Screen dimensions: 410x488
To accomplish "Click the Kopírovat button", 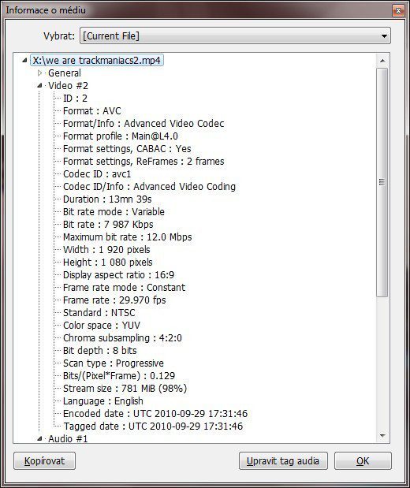I will pos(44,461).
